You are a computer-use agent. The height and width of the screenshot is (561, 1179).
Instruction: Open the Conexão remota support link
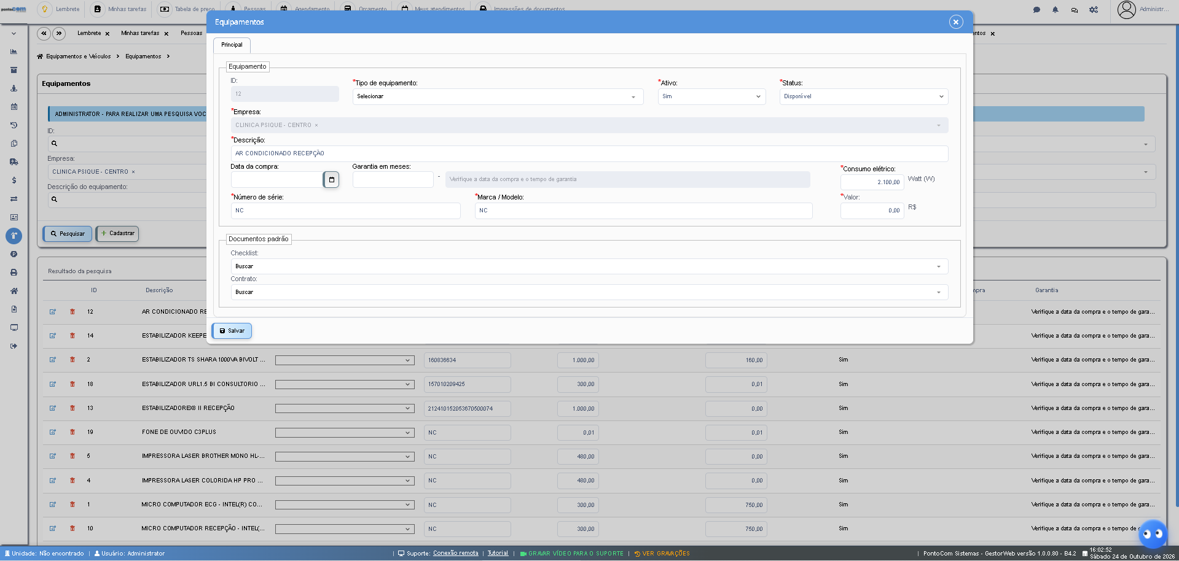[x=455, y=553]
